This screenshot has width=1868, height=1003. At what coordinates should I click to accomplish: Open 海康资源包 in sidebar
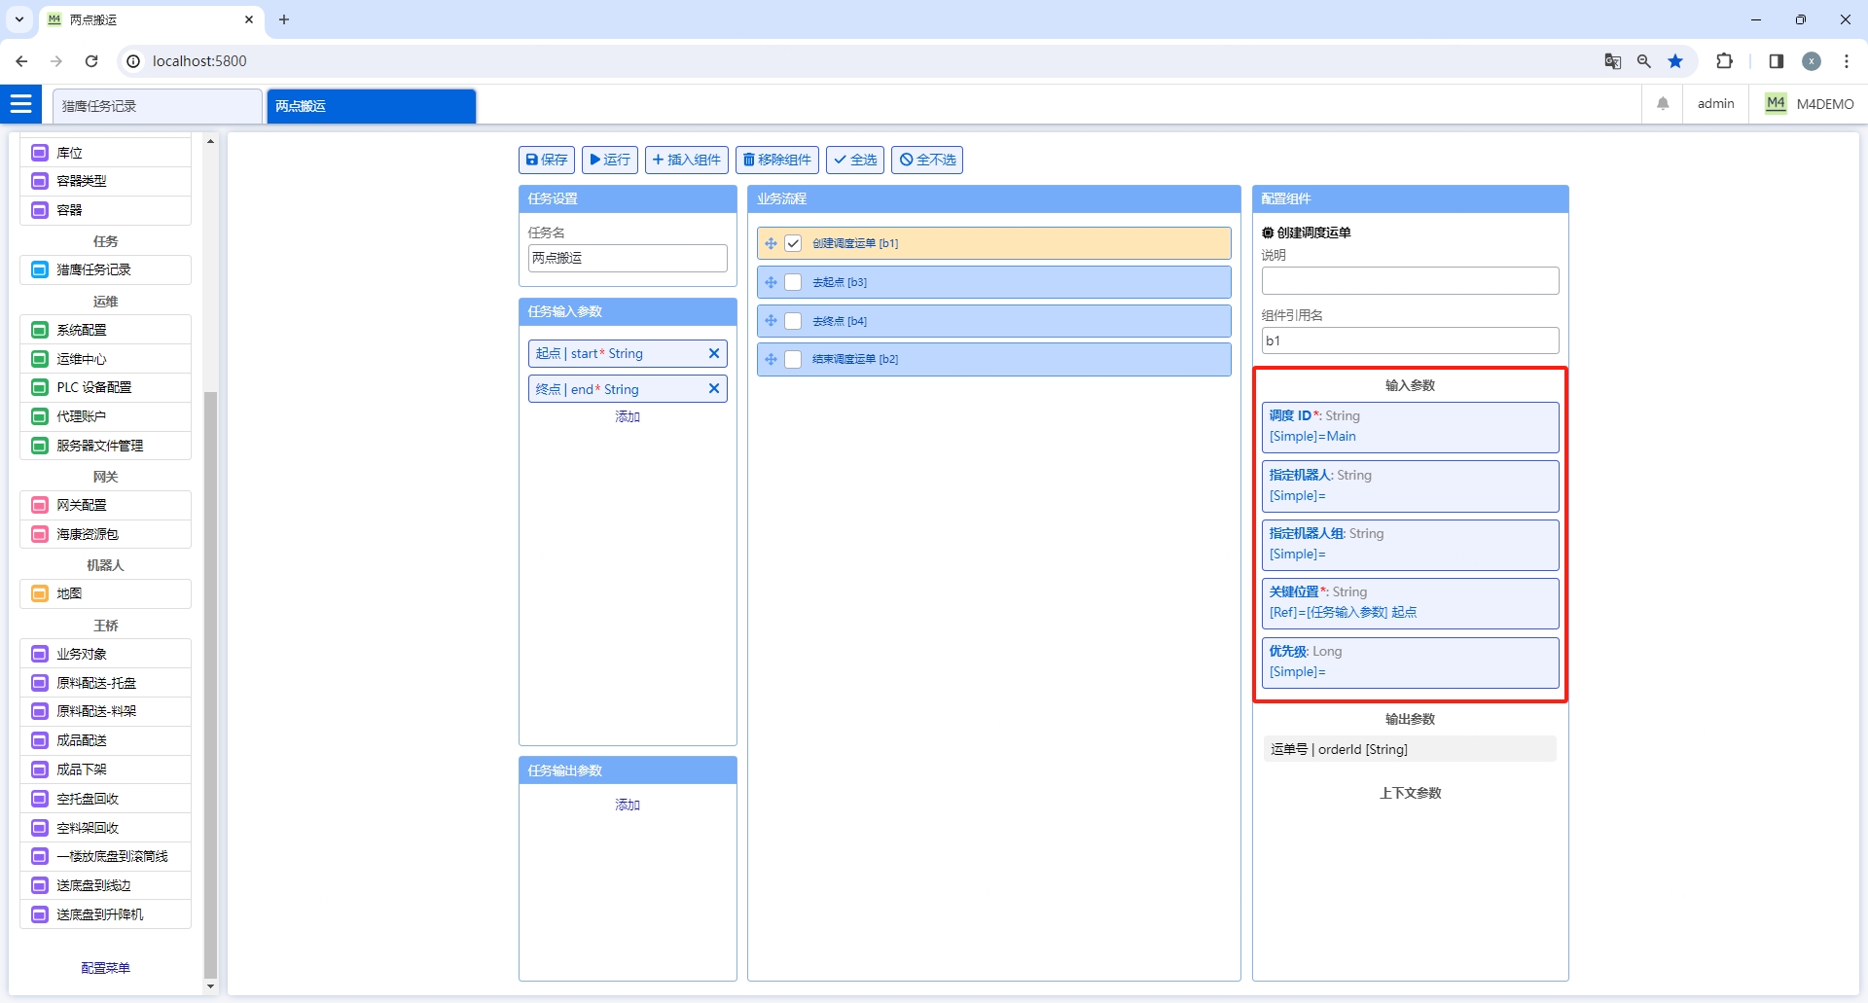(105, 534)
